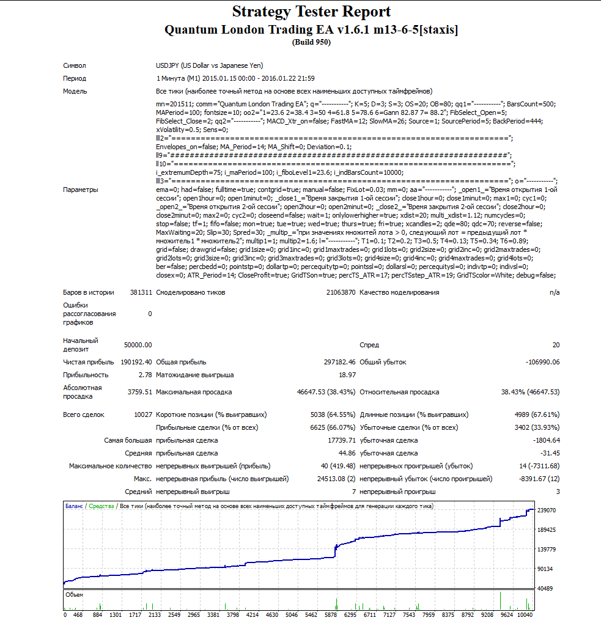Click the Баланс legend label in chart

pyautogui.click(x=74, y=506)
